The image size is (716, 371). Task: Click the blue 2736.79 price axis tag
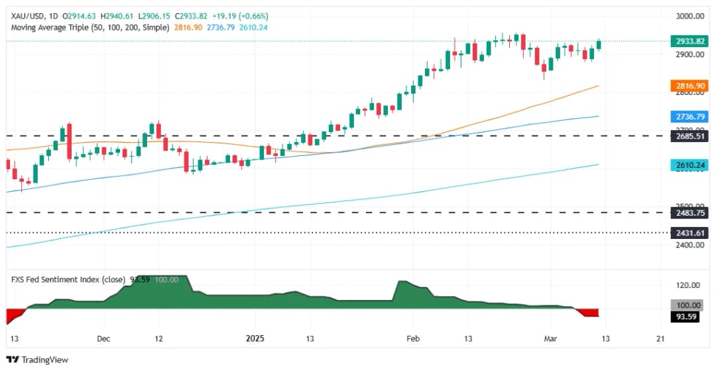(x=691, y=116)
